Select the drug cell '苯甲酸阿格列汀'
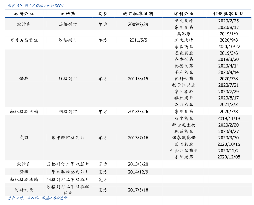Image resolution: width=254 pixels, height=205 pixels. [x=68, y=138]
